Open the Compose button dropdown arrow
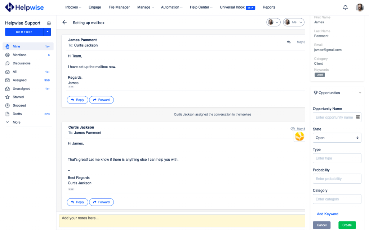The image size is (369, 230). tap(47, 32)
